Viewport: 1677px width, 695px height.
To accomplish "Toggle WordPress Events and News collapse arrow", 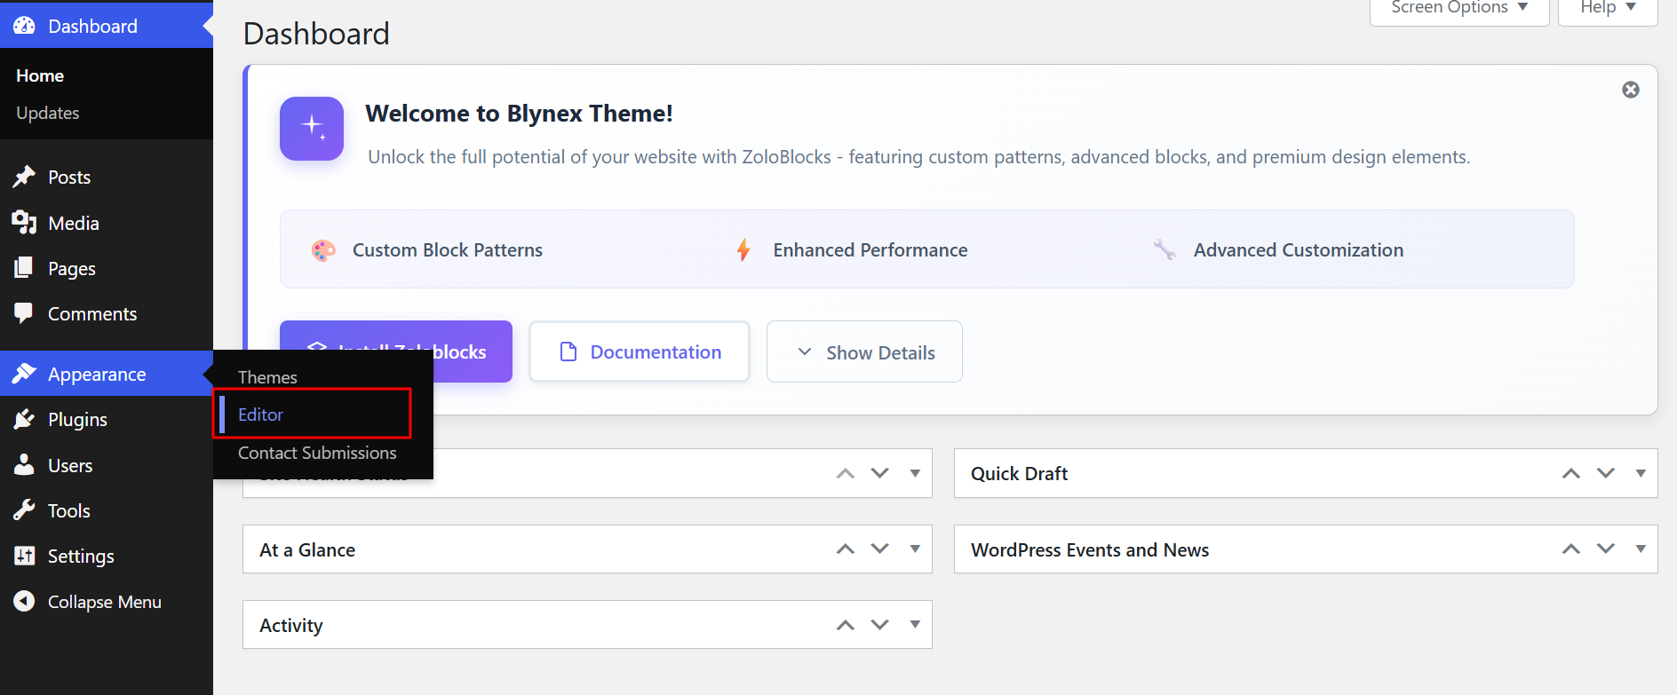I will pyautogui.click(x=1641, y=549).
